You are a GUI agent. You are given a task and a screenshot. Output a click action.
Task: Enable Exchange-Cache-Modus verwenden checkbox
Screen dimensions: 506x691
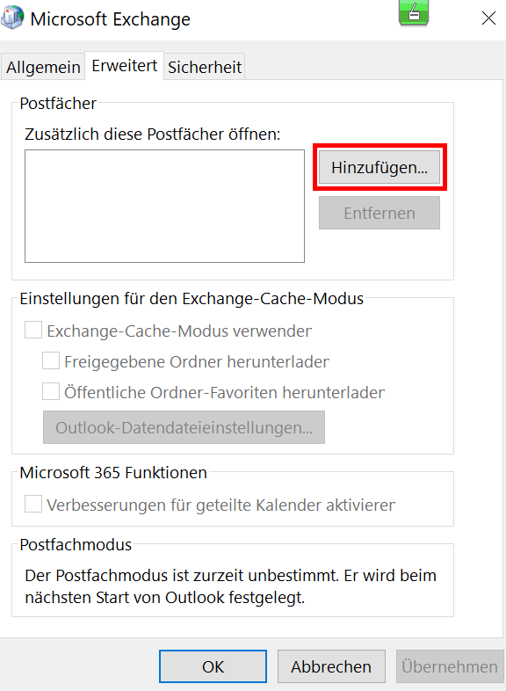[x=33, y=330]
